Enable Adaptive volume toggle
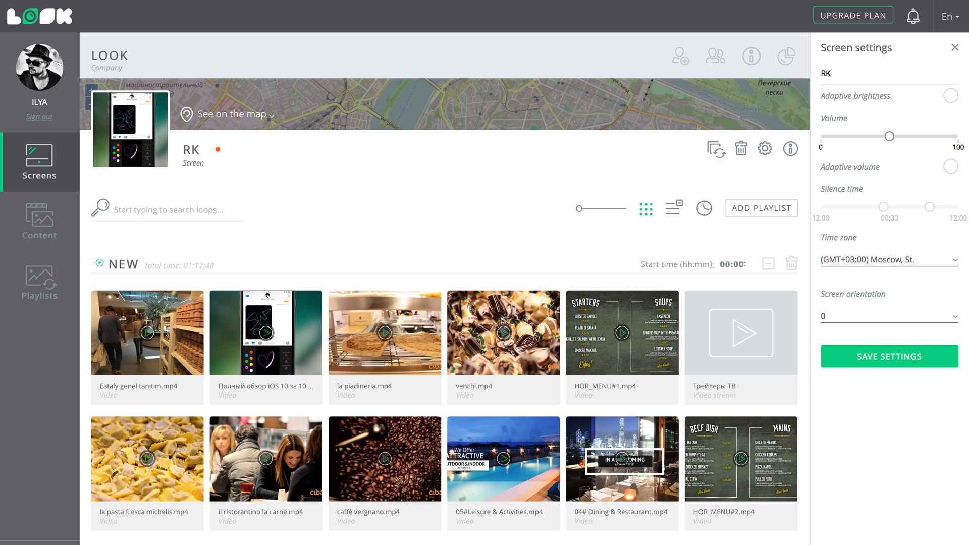Screen dimensions: 969x545 pos(950,167)
